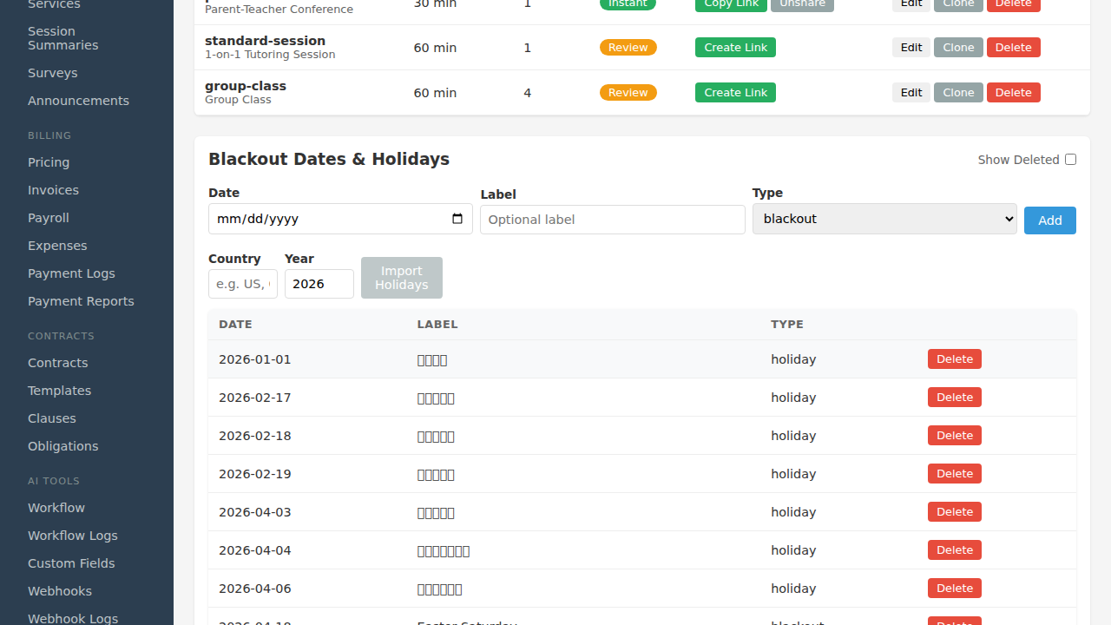Delete the 2026-02-19 holiday
The height and width of the screenshot is (625, 1111).
tap(955, 474)
